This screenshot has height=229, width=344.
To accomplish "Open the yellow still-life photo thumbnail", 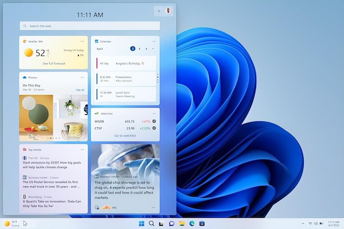I will 36,118.
